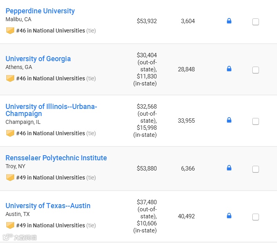This screenshot has height=243, width=277.
Task: Check the Pepperdine University compare checkbox
Action: tap(255, 22)
